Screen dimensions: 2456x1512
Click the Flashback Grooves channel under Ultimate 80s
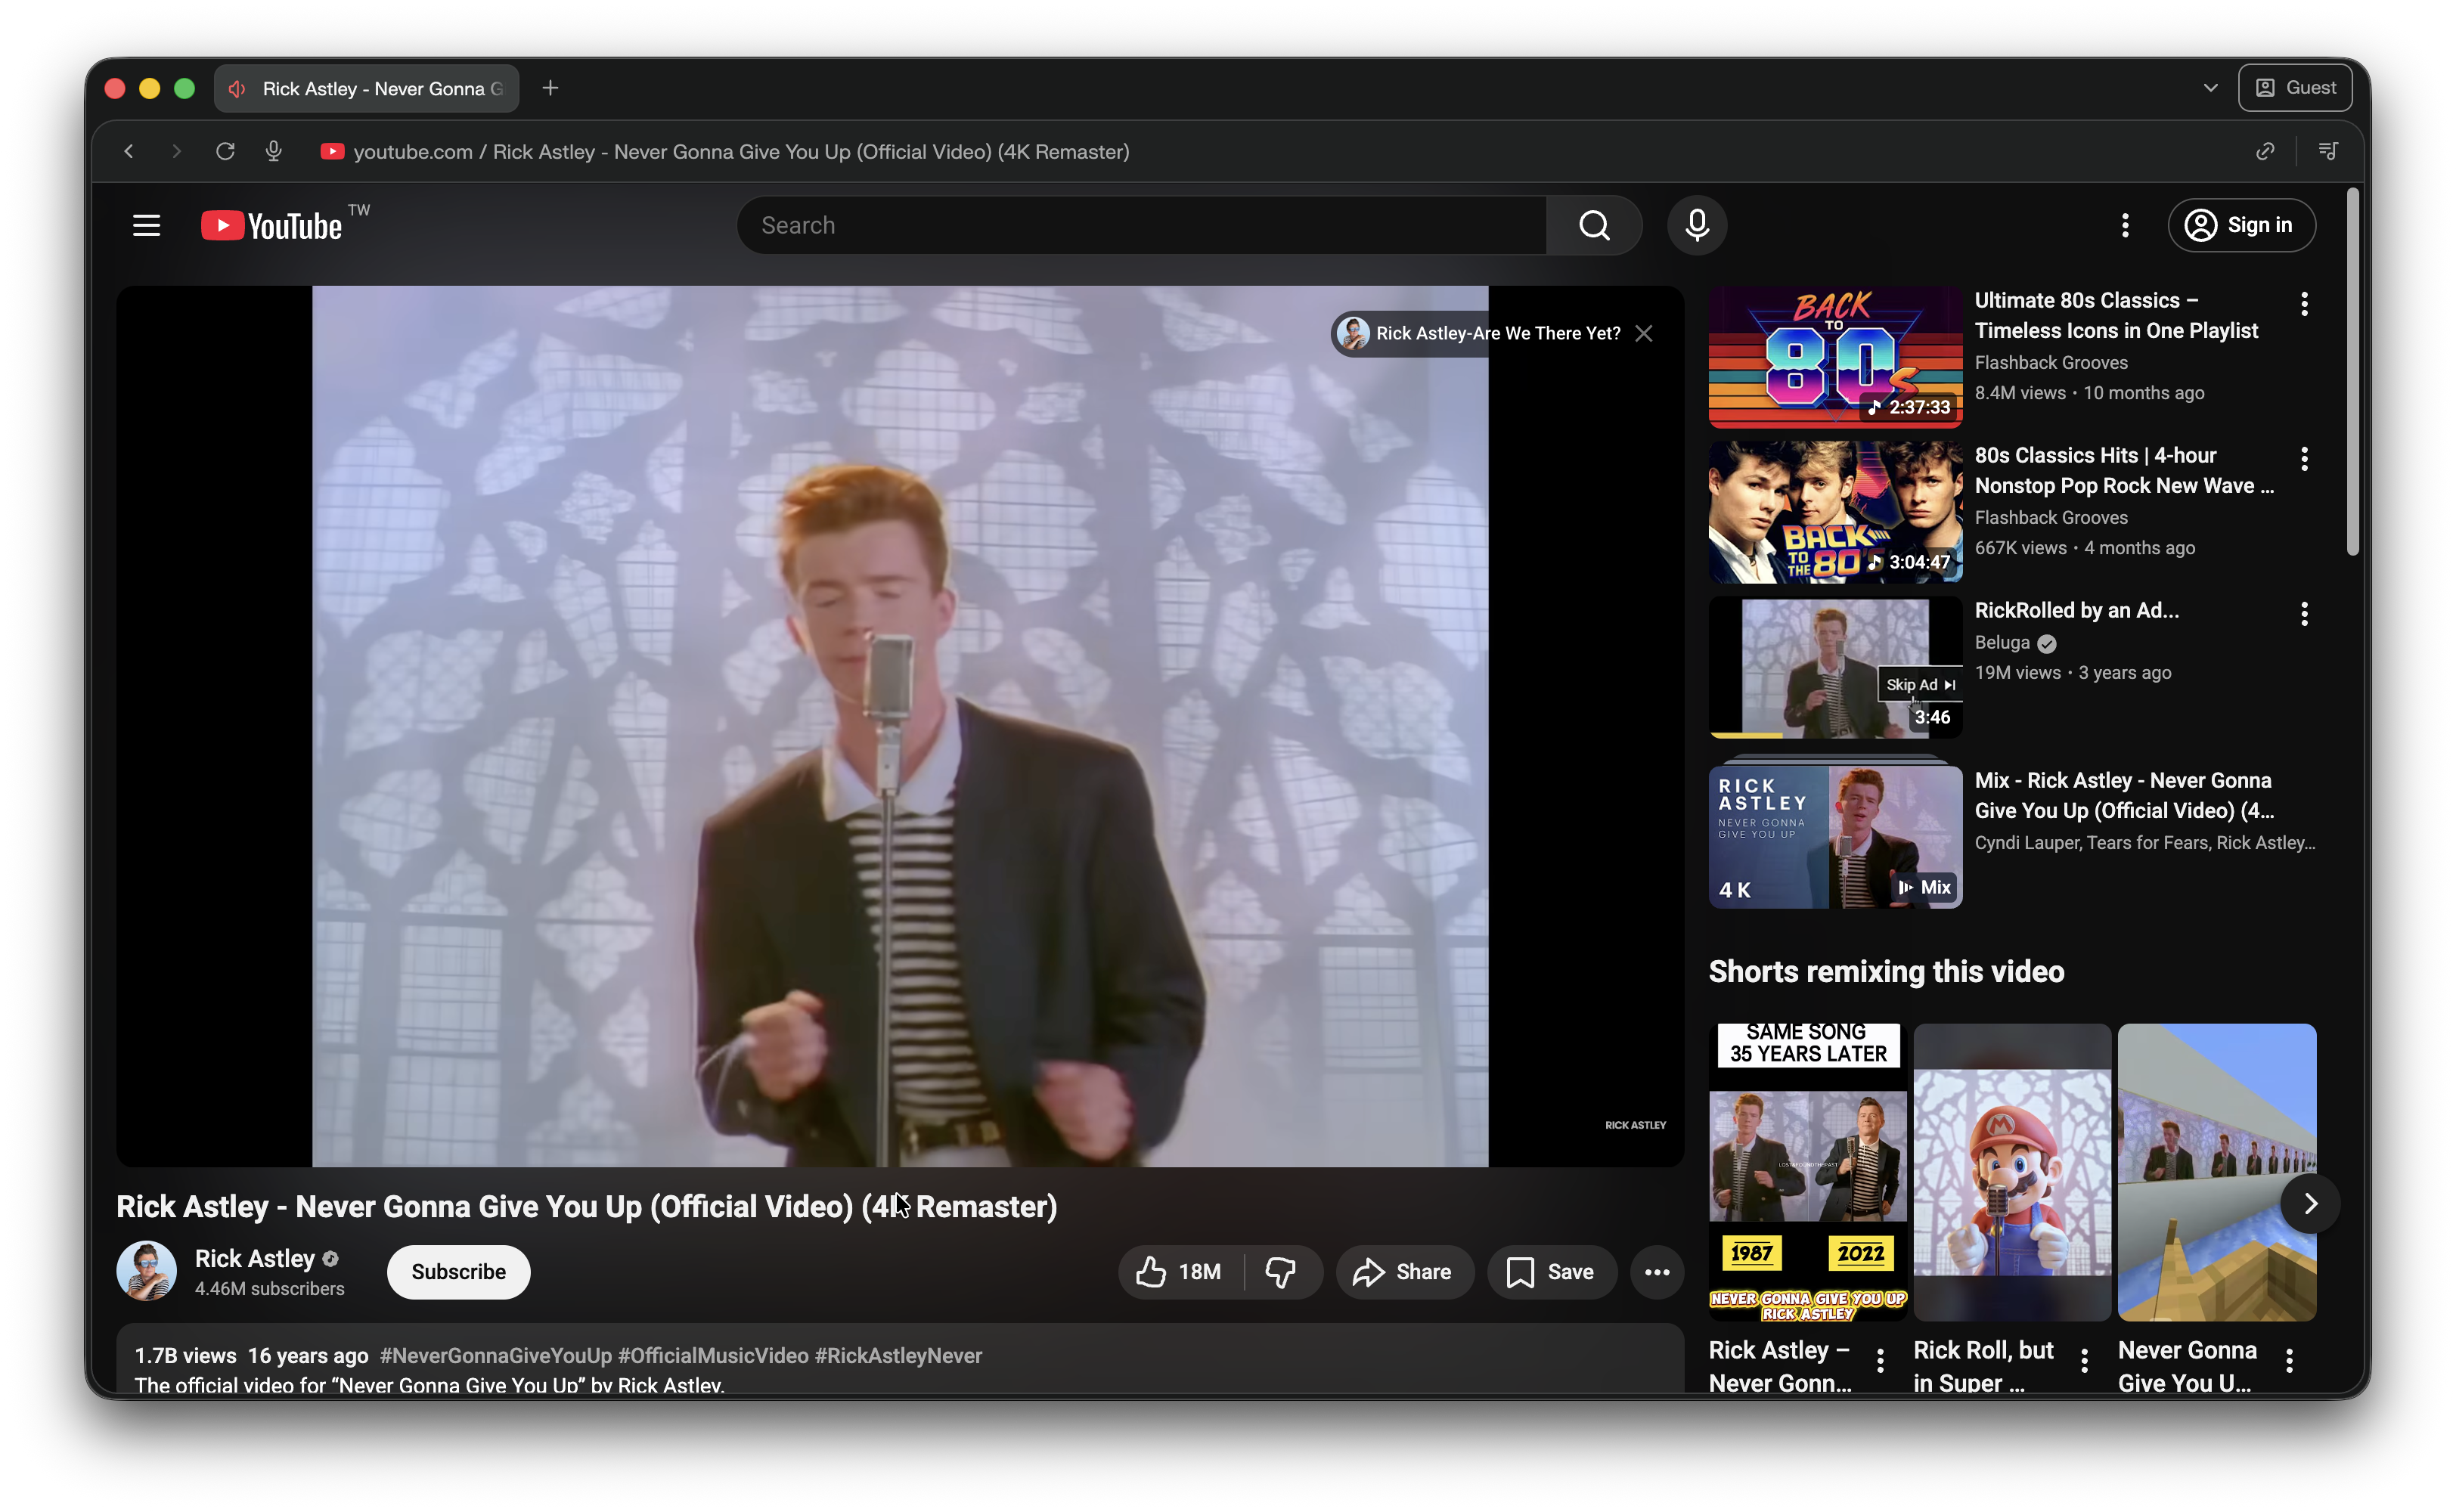[x=2050, y=362]
